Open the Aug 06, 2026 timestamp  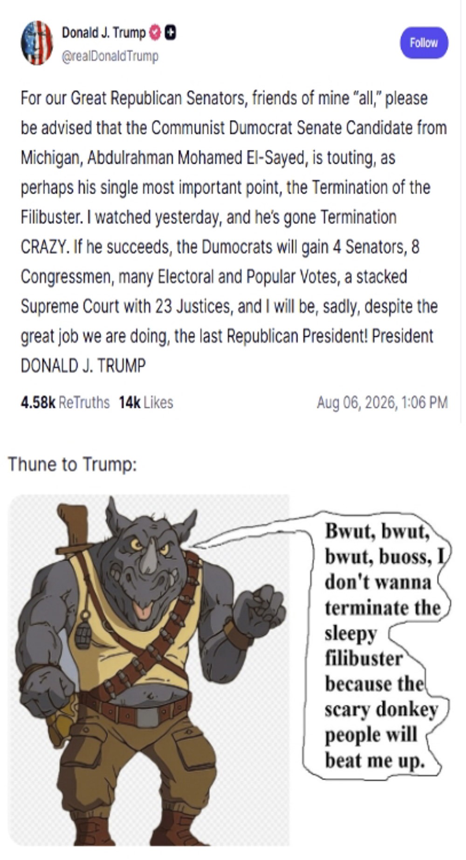point(382,402)
